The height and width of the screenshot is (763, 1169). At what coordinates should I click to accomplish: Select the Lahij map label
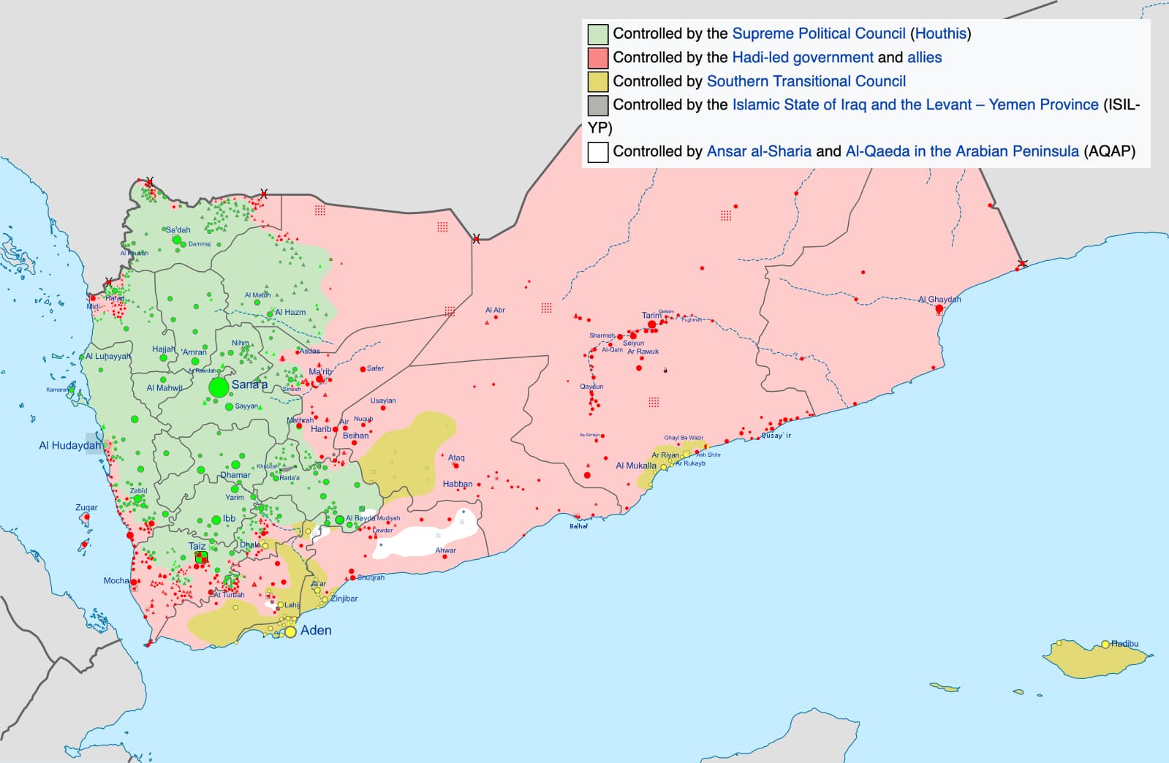[292, 605]
